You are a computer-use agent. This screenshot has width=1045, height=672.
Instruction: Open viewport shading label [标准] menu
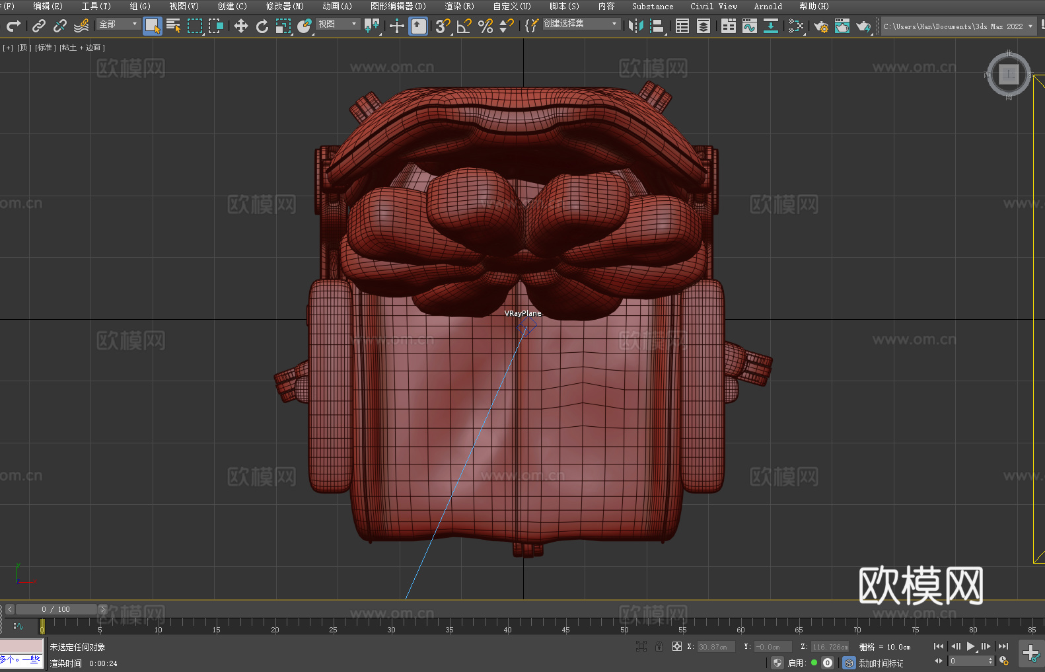pos(46,48)
